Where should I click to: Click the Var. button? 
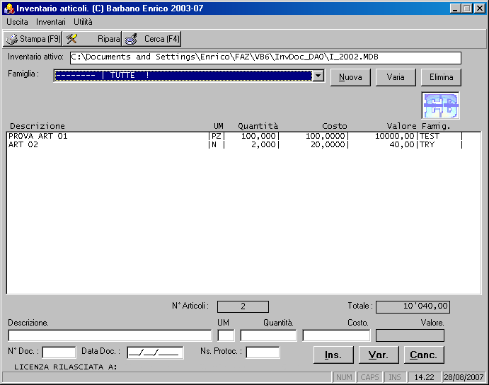pos(379,355)
